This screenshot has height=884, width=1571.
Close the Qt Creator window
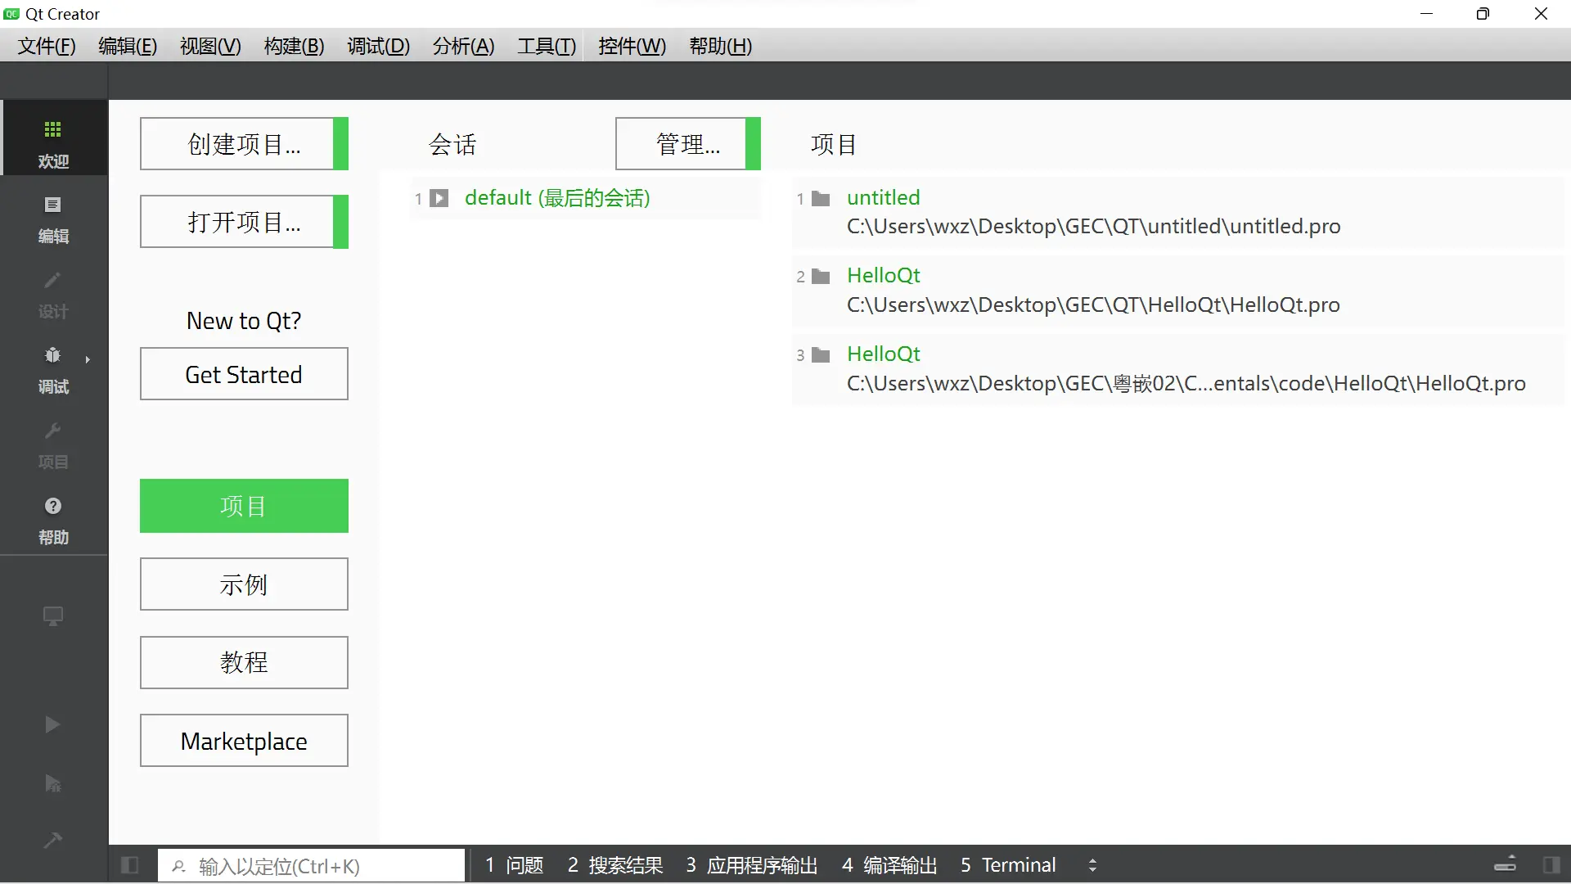pyautogui.click(x=1541, y=14)
